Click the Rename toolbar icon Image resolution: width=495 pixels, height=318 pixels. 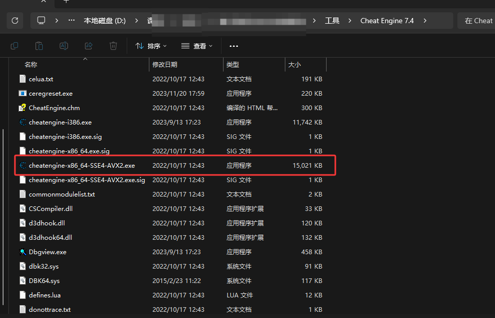coord(64,46)
